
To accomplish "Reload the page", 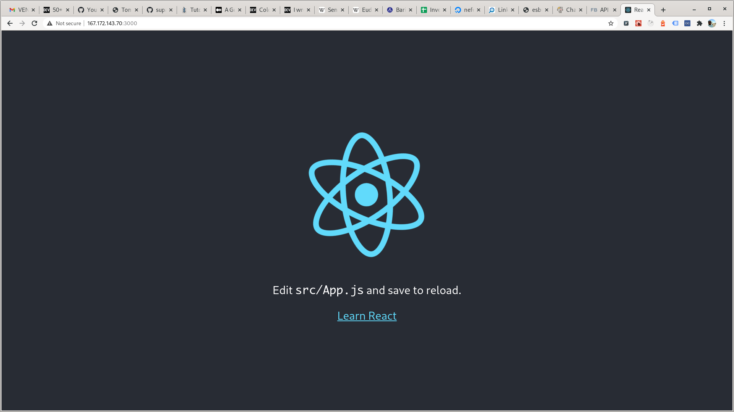I will (34, 23).
